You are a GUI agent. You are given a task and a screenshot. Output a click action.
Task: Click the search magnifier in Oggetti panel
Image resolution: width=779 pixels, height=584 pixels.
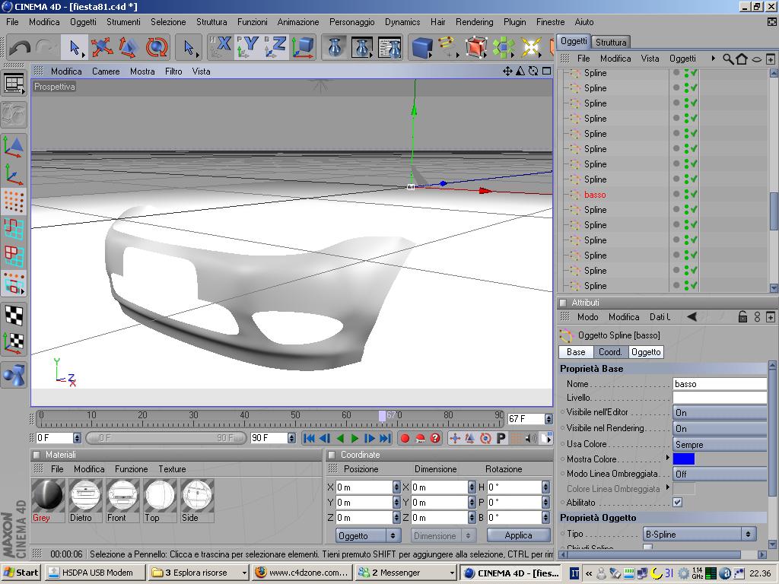click(728, 59)
